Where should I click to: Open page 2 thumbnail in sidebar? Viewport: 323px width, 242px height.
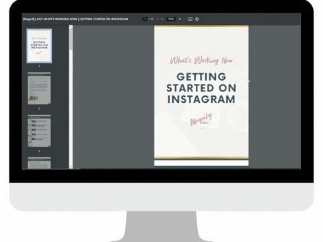point(39,88)
